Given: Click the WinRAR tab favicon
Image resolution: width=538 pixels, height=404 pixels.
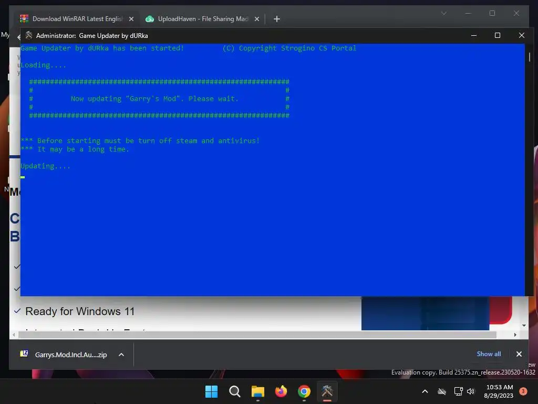Looking at the screenshot, I should tap(24, 19).
